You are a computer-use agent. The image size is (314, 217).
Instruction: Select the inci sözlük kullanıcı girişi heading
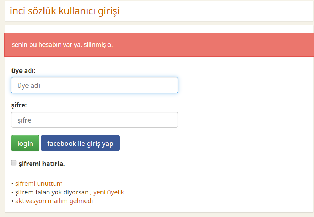click(x=65, y=11)
